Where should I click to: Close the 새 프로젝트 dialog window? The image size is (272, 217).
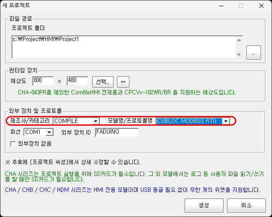pyautogui.click(x=261, y=6)
